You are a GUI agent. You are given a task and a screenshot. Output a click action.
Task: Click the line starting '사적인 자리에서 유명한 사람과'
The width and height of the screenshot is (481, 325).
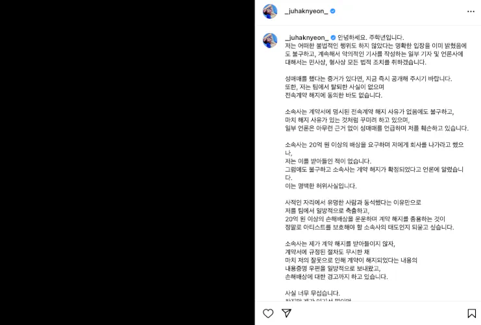point(353,202)
